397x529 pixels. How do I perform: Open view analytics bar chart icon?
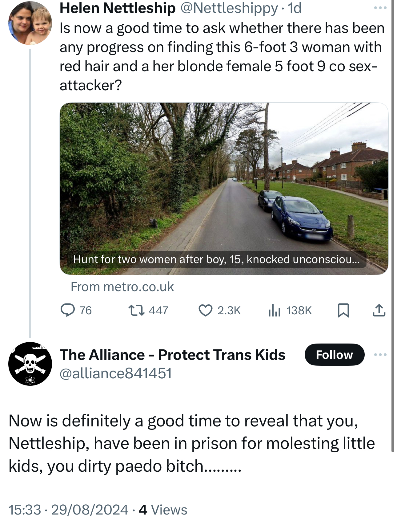tap(275, 310)
